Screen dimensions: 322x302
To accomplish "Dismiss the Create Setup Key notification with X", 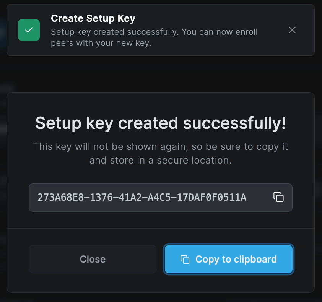I will [x=292, y=30].
